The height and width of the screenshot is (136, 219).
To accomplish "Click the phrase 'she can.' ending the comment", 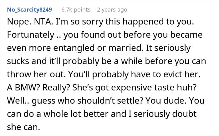I will (x=23, y=127).
